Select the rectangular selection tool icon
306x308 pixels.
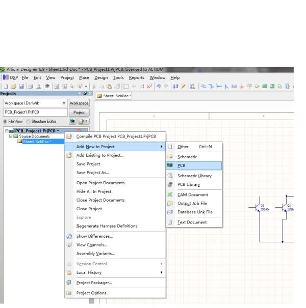(x=126, y=86)
